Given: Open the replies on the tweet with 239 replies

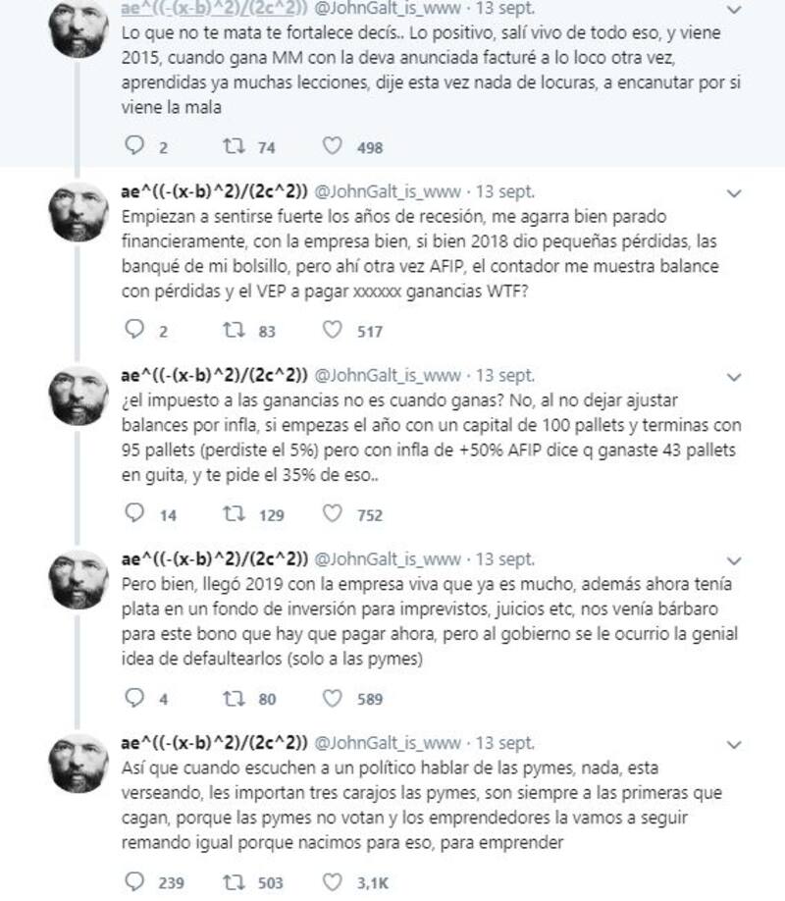Looking at the screenshot, I should 134,881.
